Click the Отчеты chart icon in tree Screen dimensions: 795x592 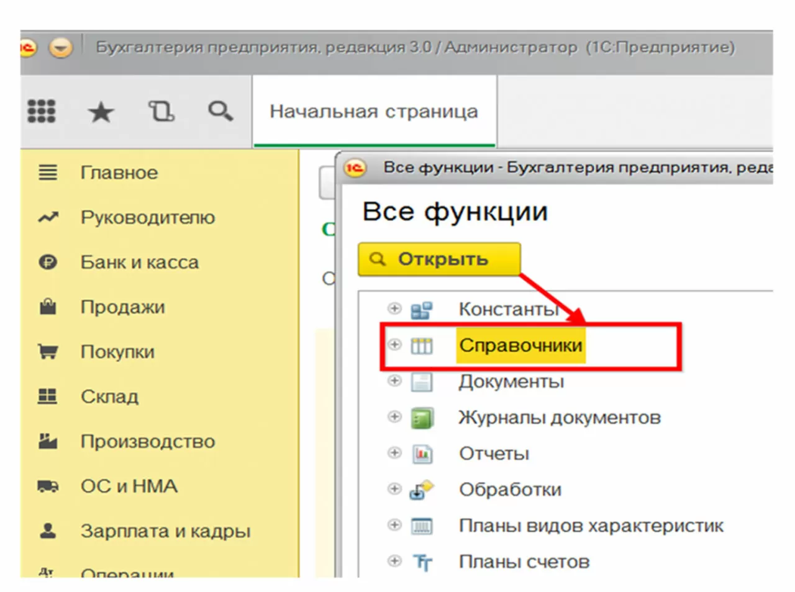click(x=422, y=454)
